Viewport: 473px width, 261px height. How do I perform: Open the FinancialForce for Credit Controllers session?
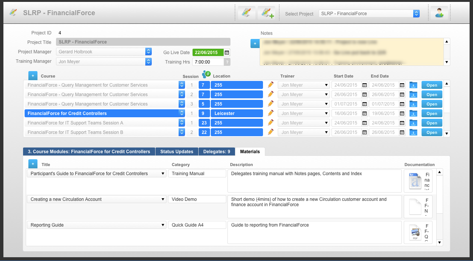pos(432,113)
